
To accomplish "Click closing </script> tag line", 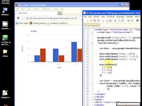I will [x=99, y=94].
